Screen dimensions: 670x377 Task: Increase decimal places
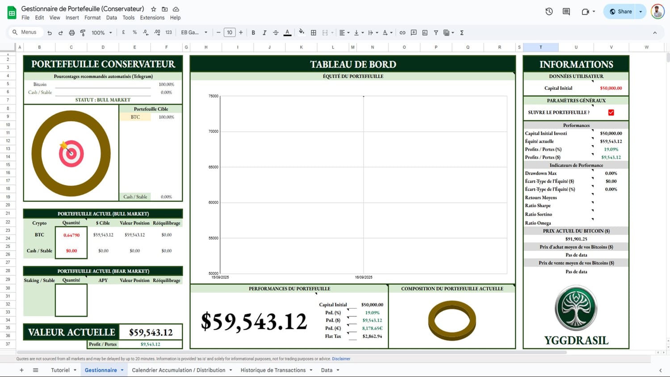point(157,33)
